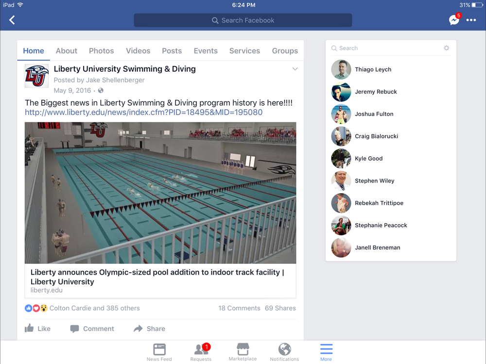Open friend Requests icon

click(201, 352)
